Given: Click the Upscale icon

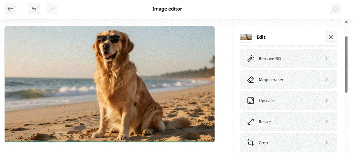Looking at the screenshot, I should tap(251, 100).
